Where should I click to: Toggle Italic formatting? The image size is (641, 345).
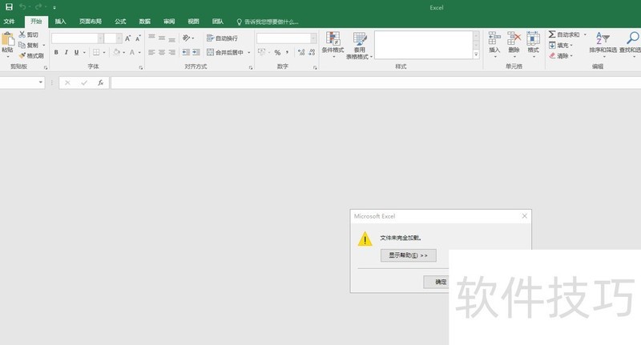coord(67,53)
